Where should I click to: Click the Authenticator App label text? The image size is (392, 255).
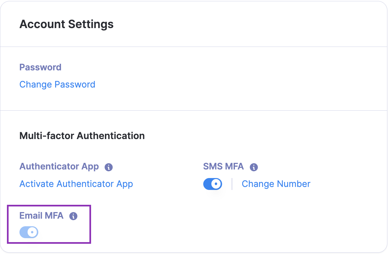coord(59,166)
